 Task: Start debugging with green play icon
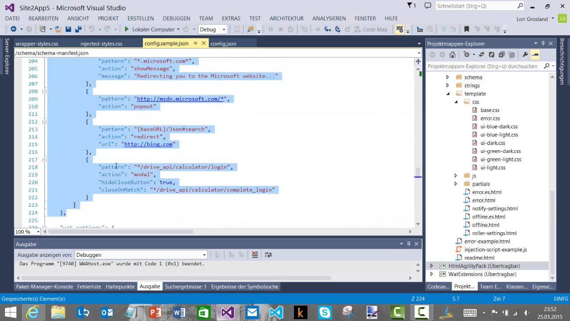pos(127,29)
